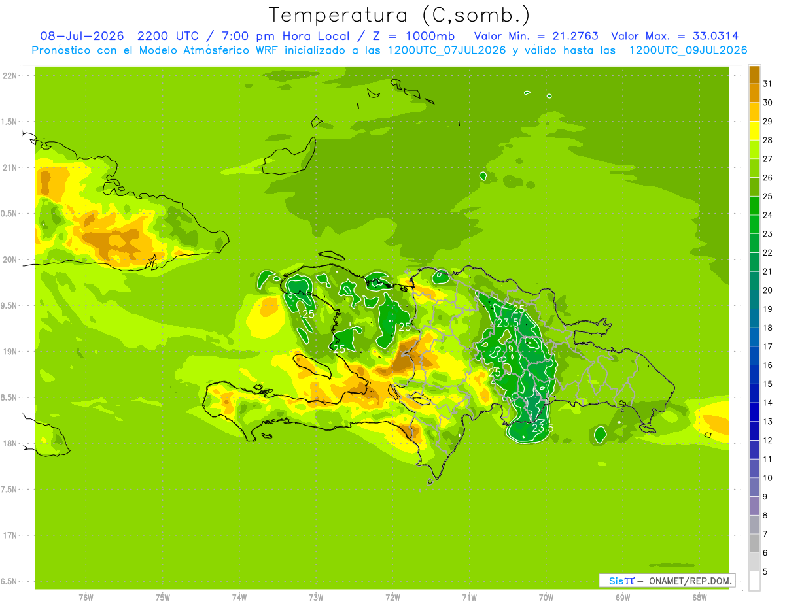Select the longitude axis label "72W"

tap(392, 598)
